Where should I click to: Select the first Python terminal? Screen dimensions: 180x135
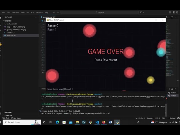[172, 93]
